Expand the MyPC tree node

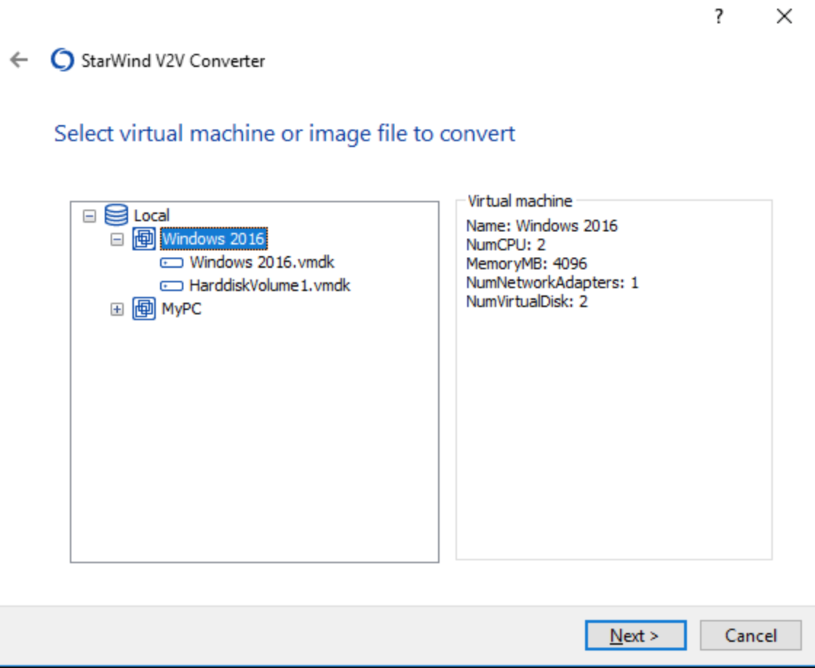[116, 310]
